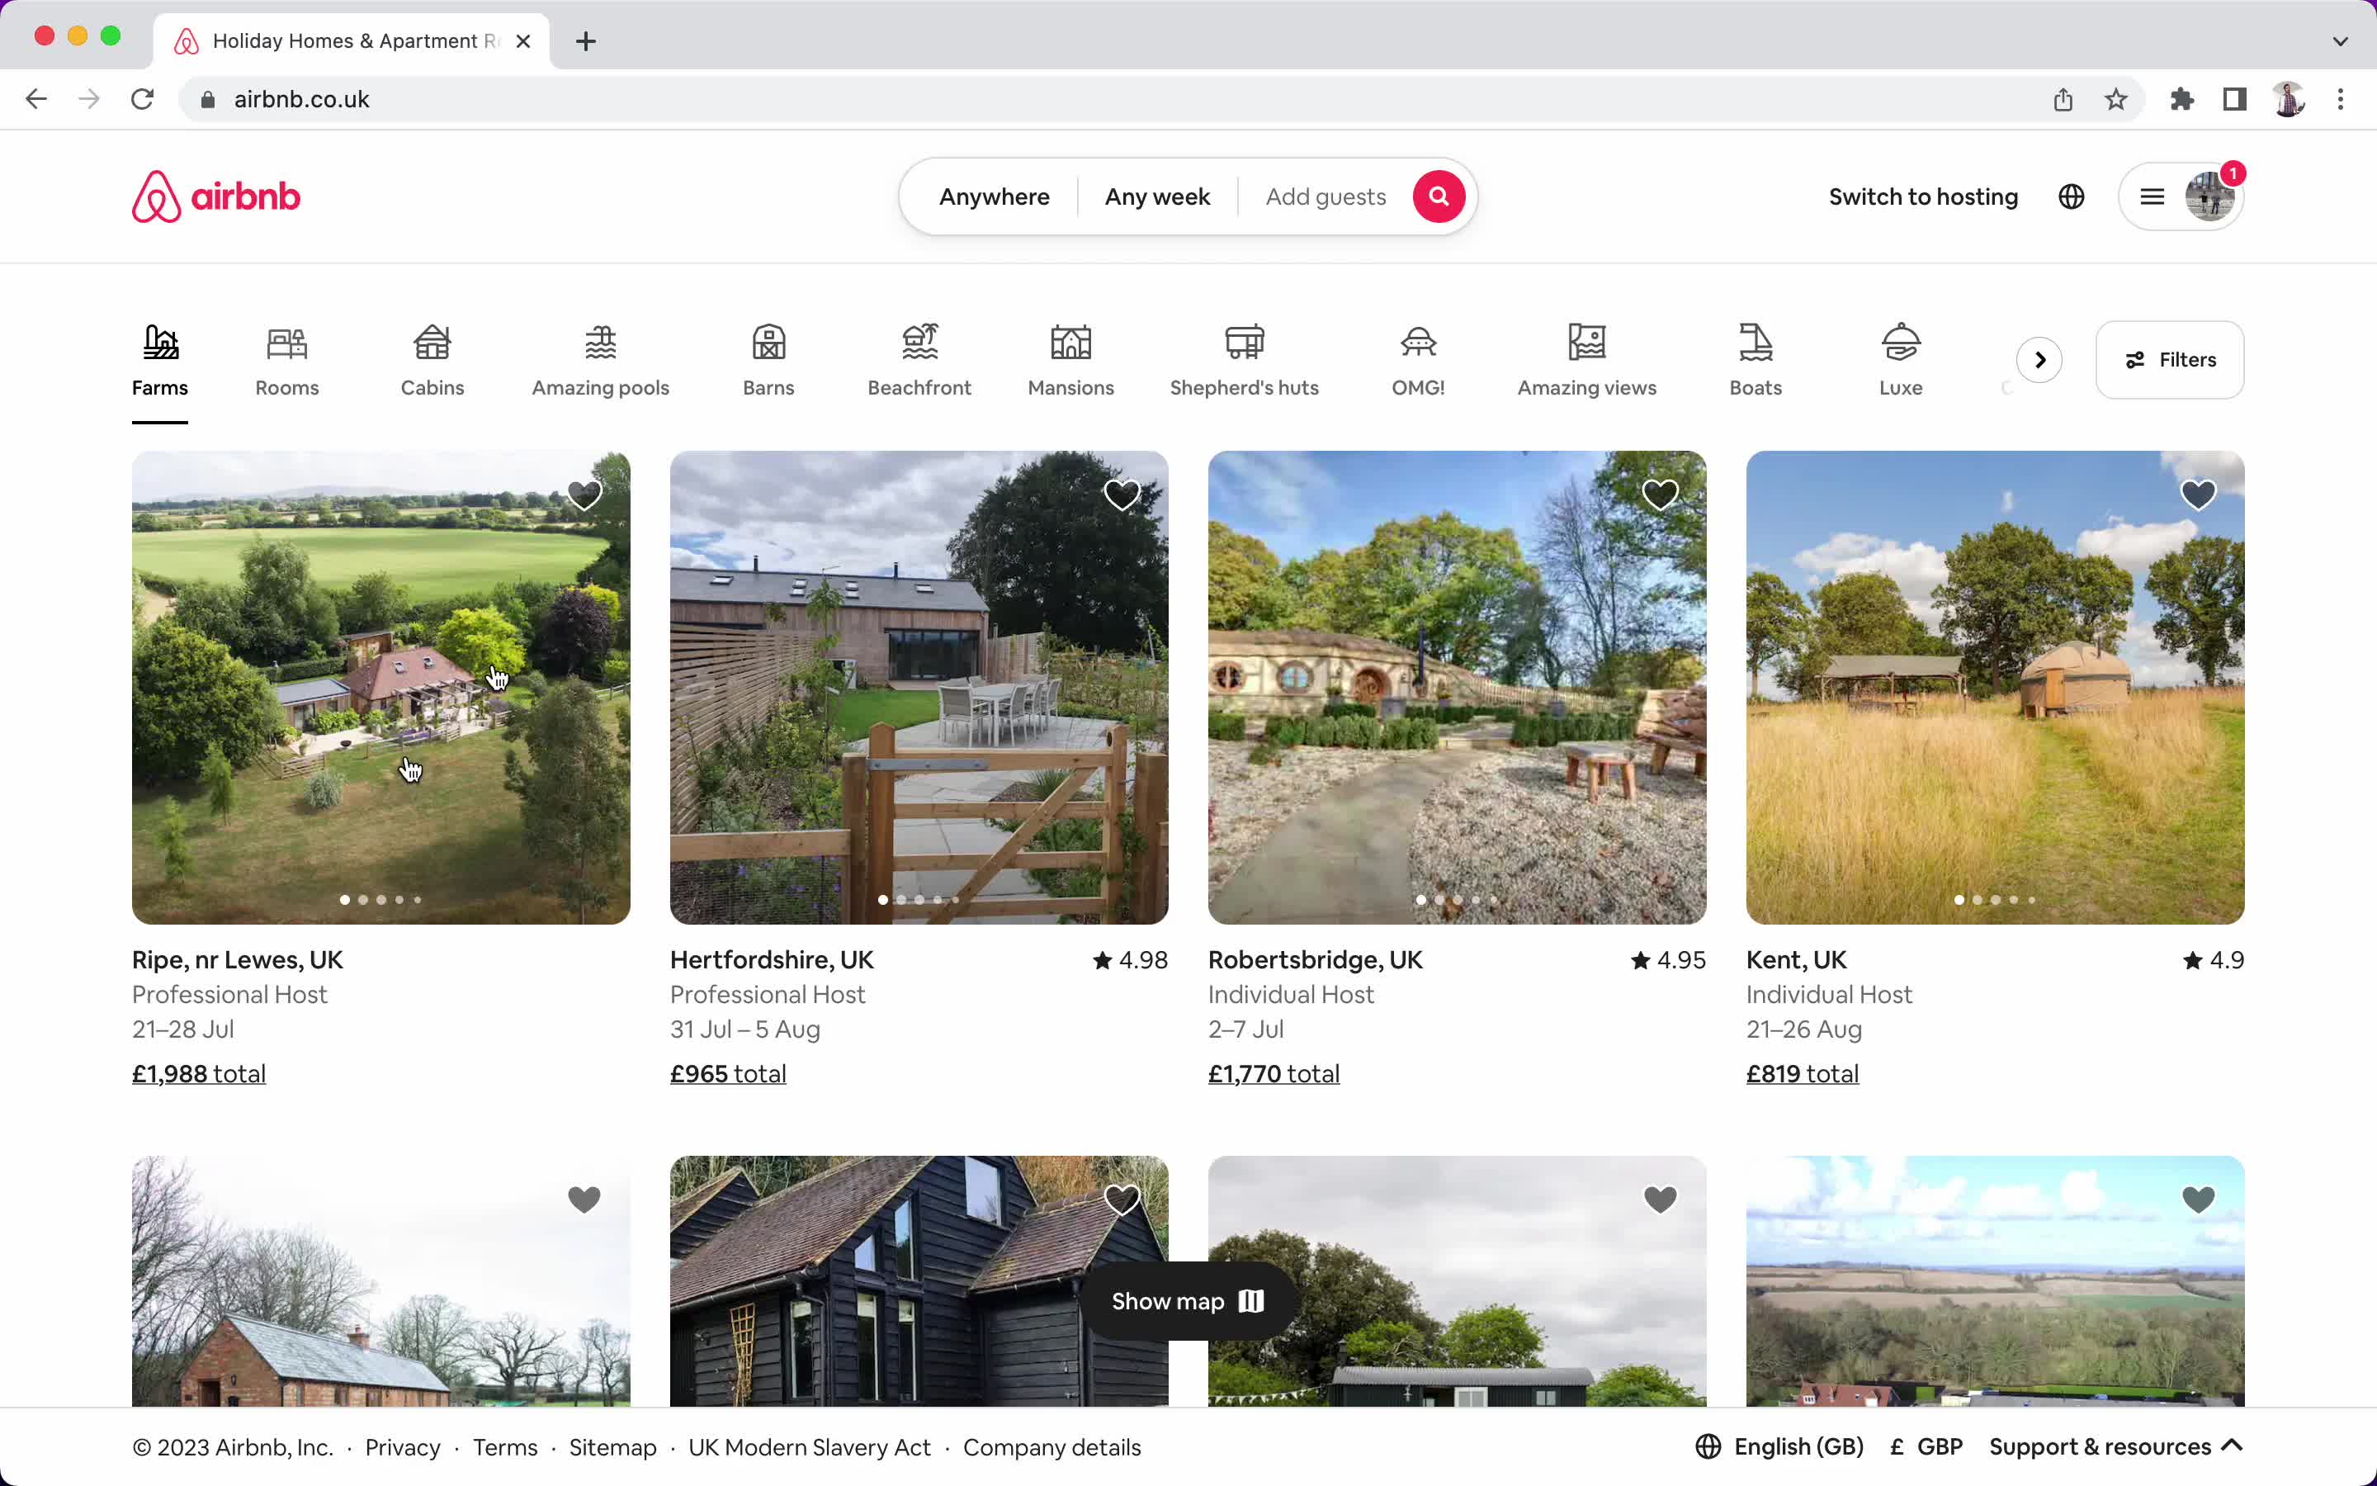
Task: Select the Boats category
Action: (x=1756, y=359)
